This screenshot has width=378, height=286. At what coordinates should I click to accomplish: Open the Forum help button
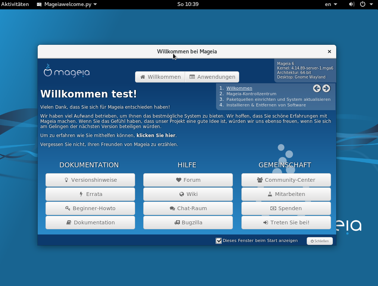coord(188,180)
